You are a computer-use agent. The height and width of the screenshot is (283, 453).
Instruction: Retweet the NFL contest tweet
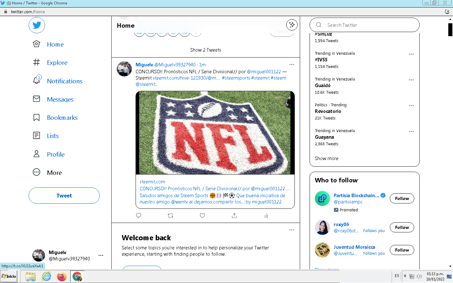click(171, 216)
